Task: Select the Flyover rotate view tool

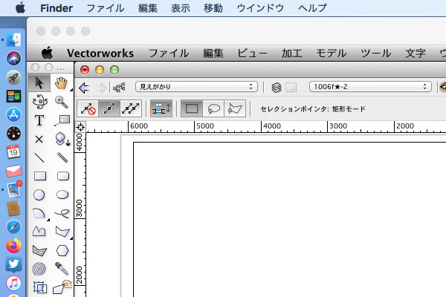Action: [39, 102]
